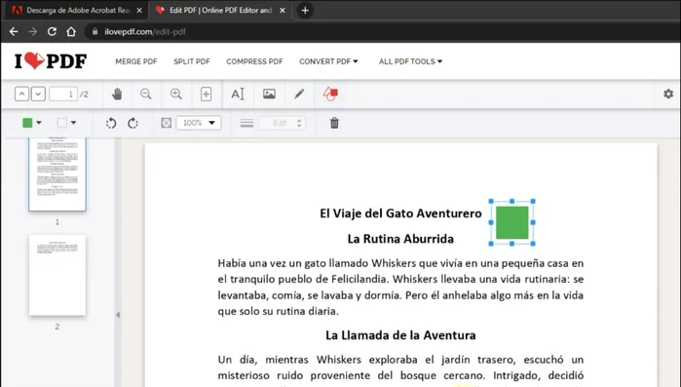
Task: Select the Add Text tool
Action: (238, 94)
